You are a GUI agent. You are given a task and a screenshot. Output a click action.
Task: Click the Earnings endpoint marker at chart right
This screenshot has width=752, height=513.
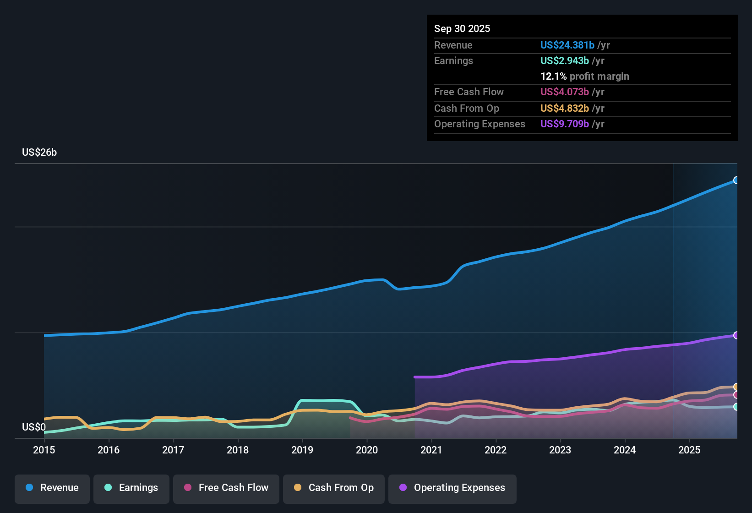point(736,407)
